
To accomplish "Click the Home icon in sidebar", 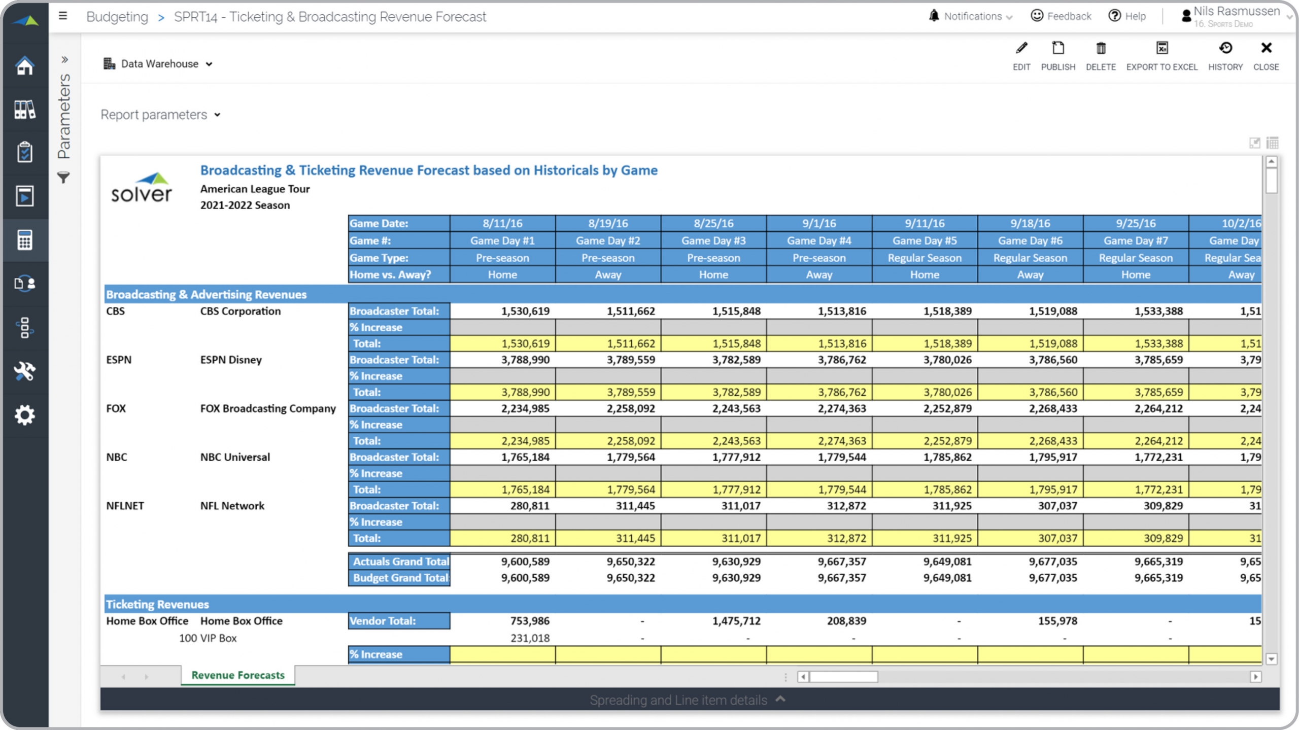I will (x=24, y=66).
